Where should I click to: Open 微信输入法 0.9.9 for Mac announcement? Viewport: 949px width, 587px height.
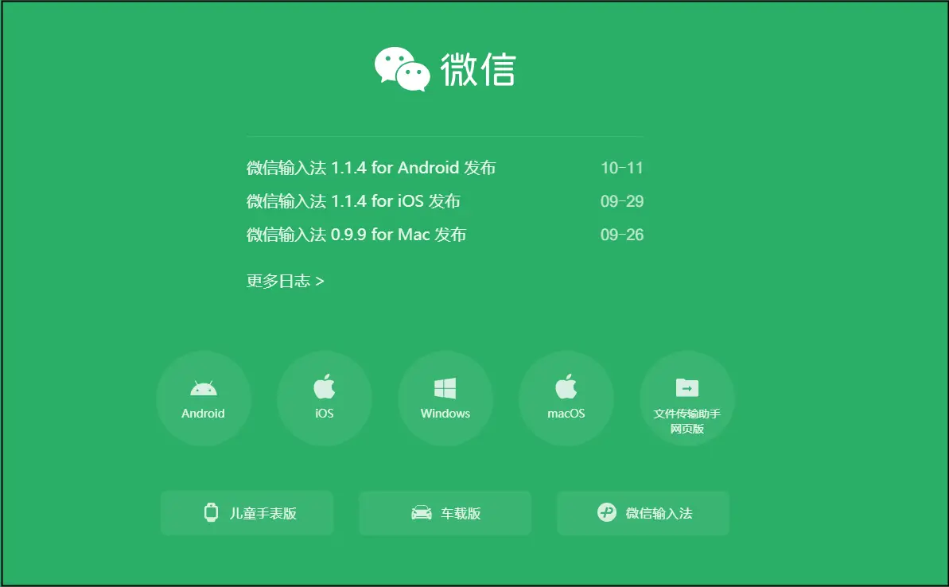coord(356,235)
